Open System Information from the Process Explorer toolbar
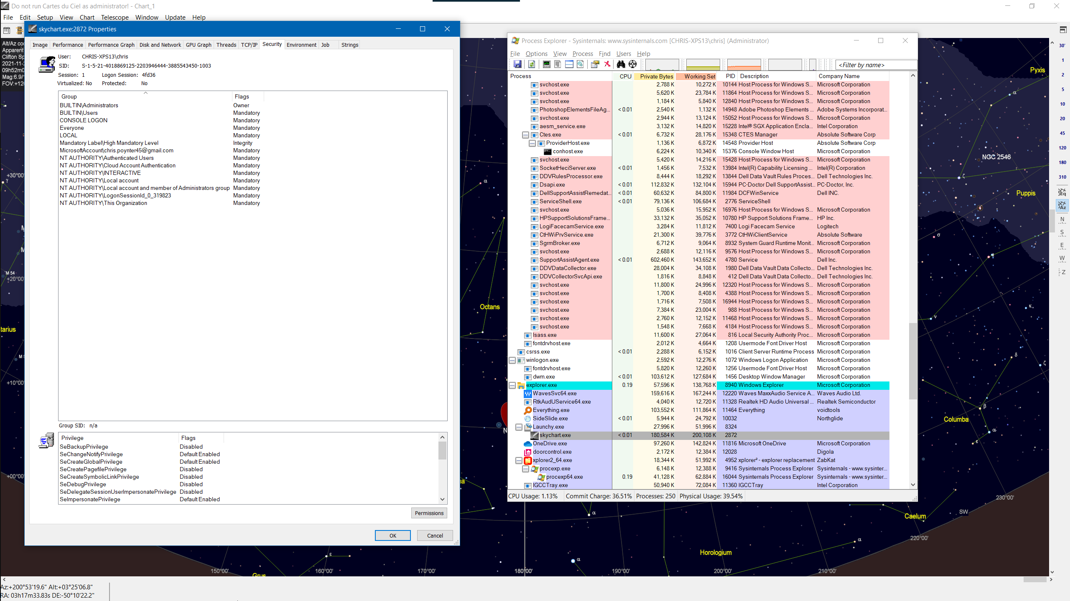 546,64
